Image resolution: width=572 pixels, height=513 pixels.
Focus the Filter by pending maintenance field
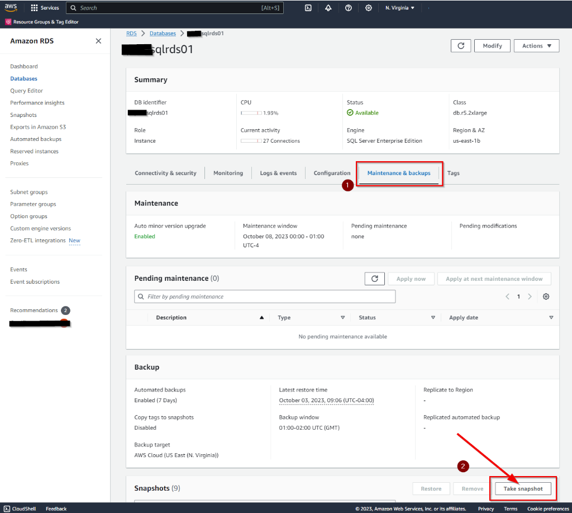pyautogui.click(x=265, y=296)
